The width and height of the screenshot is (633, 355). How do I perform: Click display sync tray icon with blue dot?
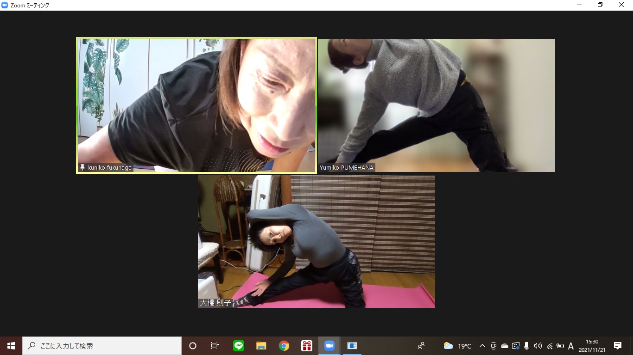point(516,346)
